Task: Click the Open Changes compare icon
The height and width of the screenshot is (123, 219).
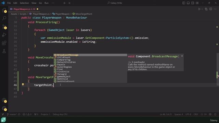Action: [206, 9]
